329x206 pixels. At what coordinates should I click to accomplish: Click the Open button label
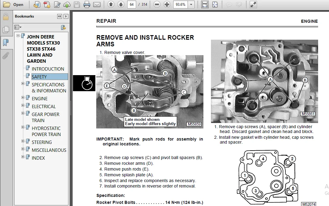click(18, 5)
